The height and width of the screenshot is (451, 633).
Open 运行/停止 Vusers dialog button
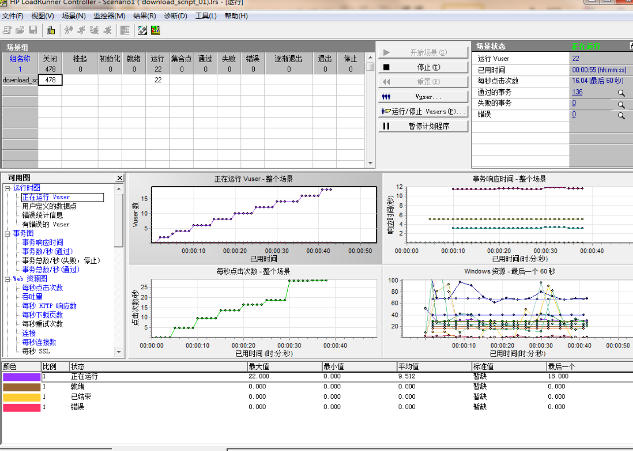click(x=423, y=111)
